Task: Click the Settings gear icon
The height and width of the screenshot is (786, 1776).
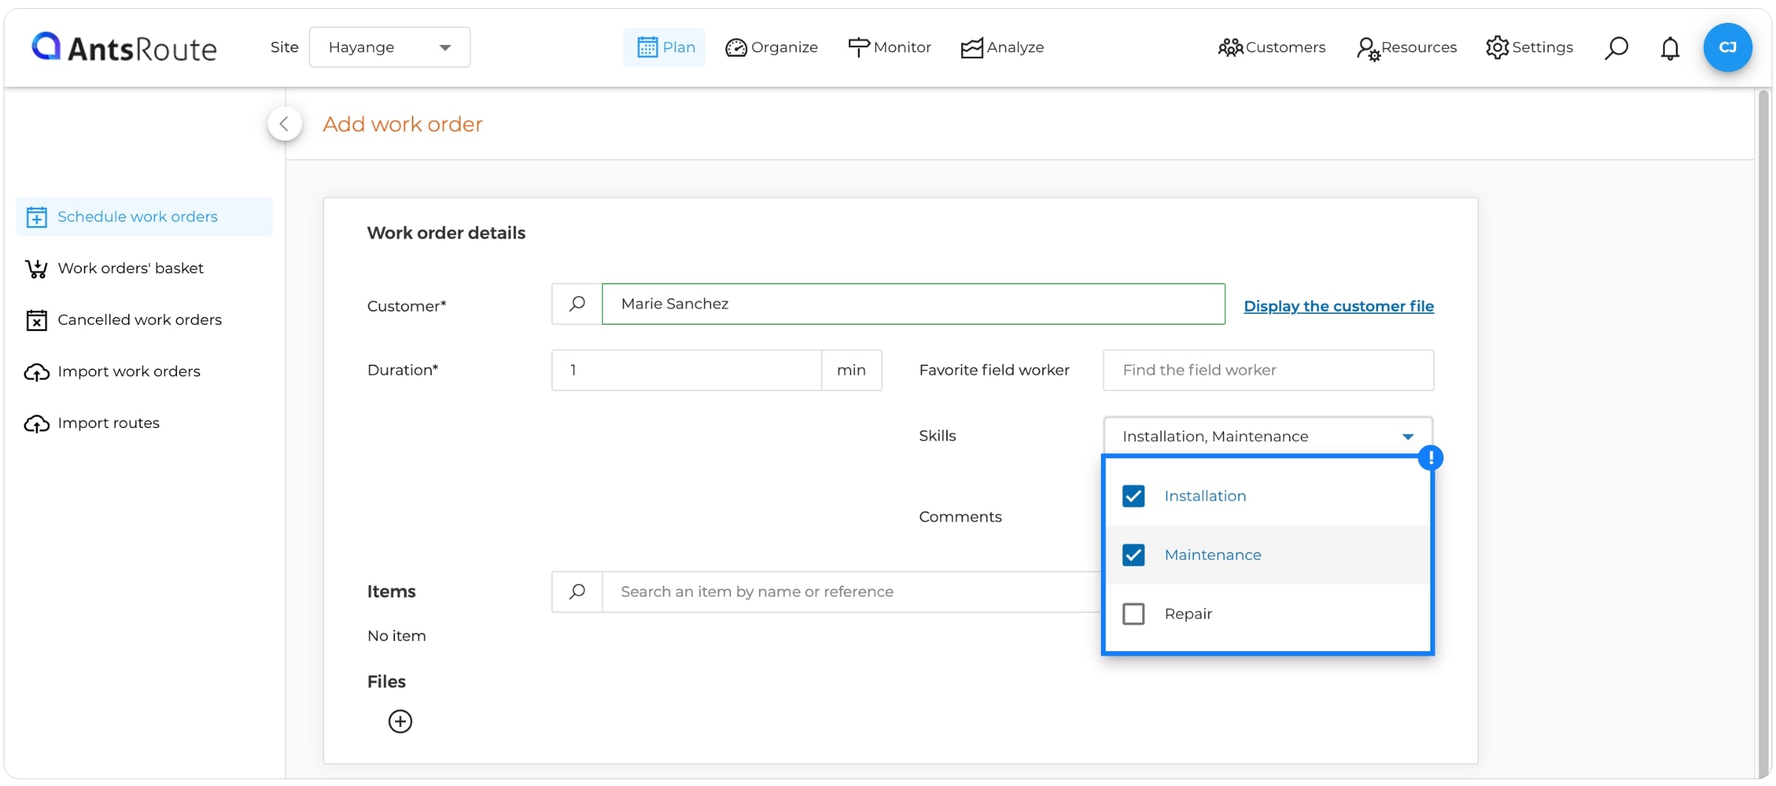Action: coord(1497,48)
